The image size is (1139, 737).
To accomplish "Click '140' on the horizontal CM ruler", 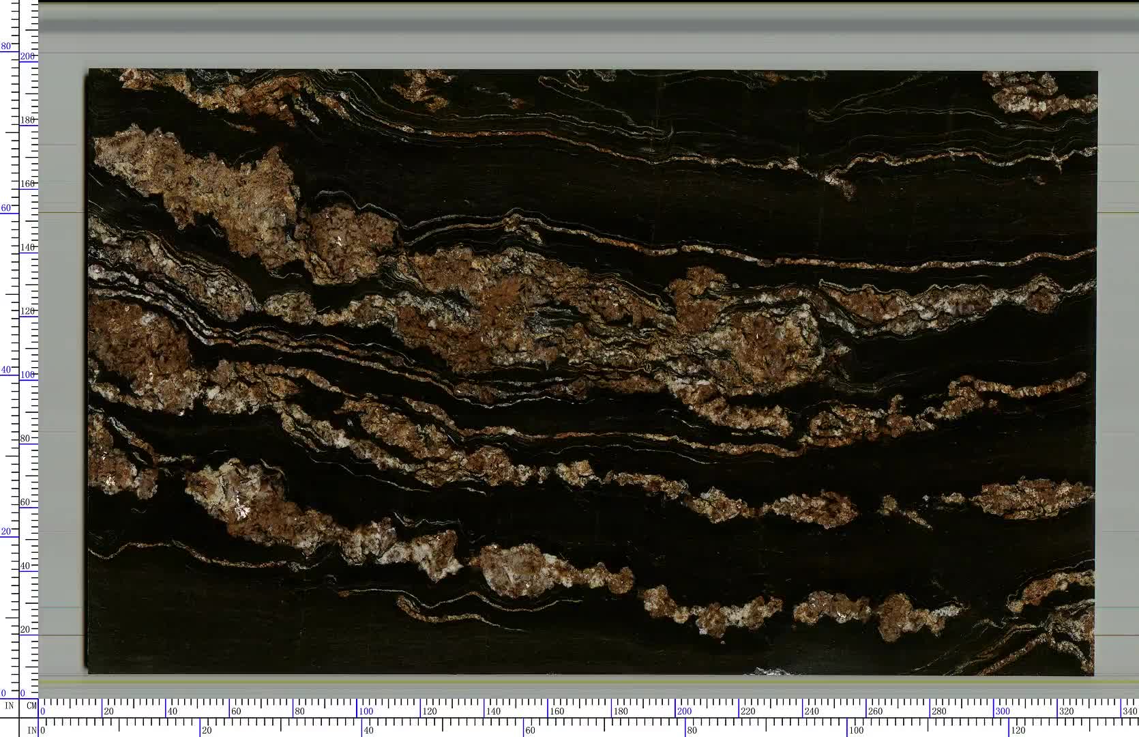I will click(493, 711).
